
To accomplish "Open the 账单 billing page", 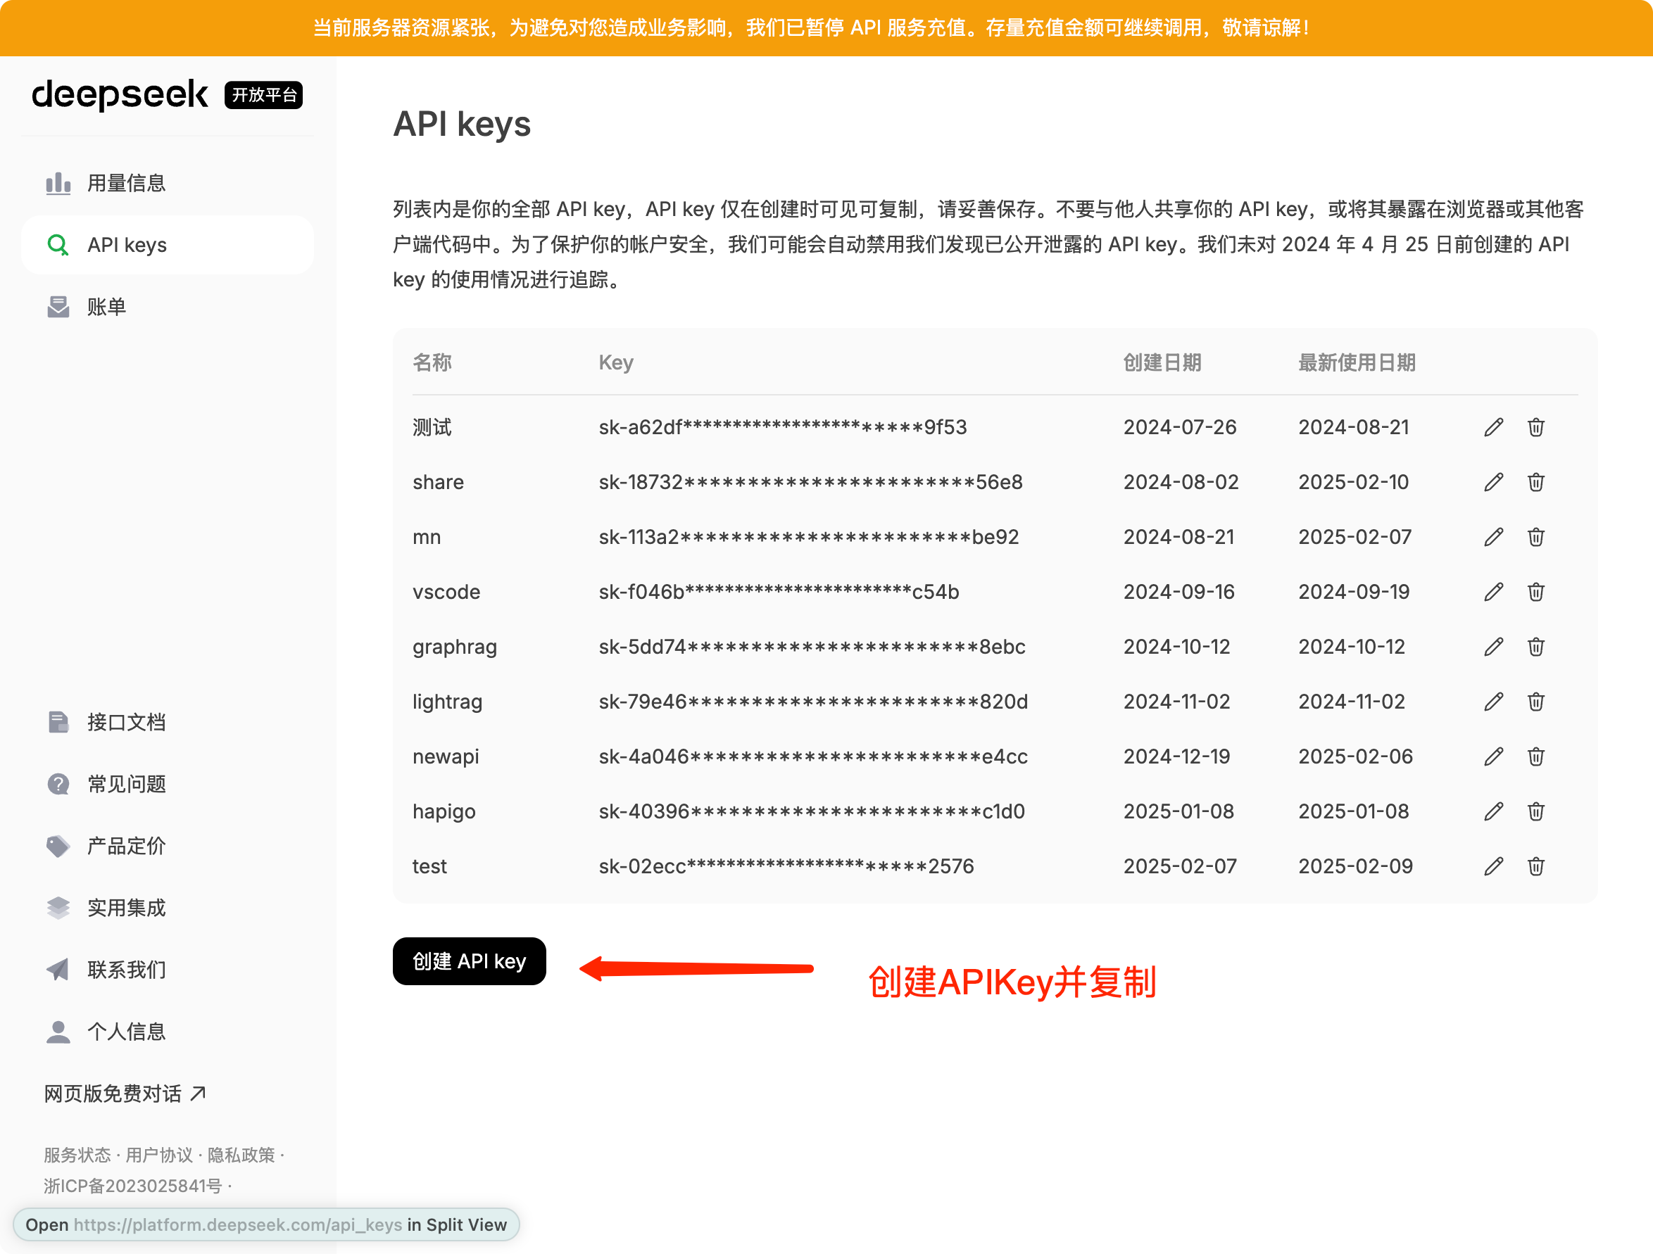I will (167, 307).
